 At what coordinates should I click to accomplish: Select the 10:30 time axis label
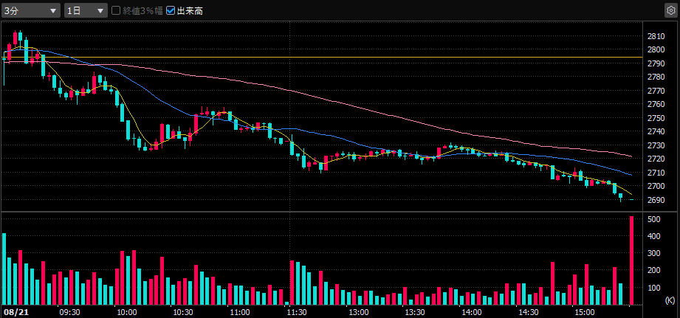coord(183,312)
